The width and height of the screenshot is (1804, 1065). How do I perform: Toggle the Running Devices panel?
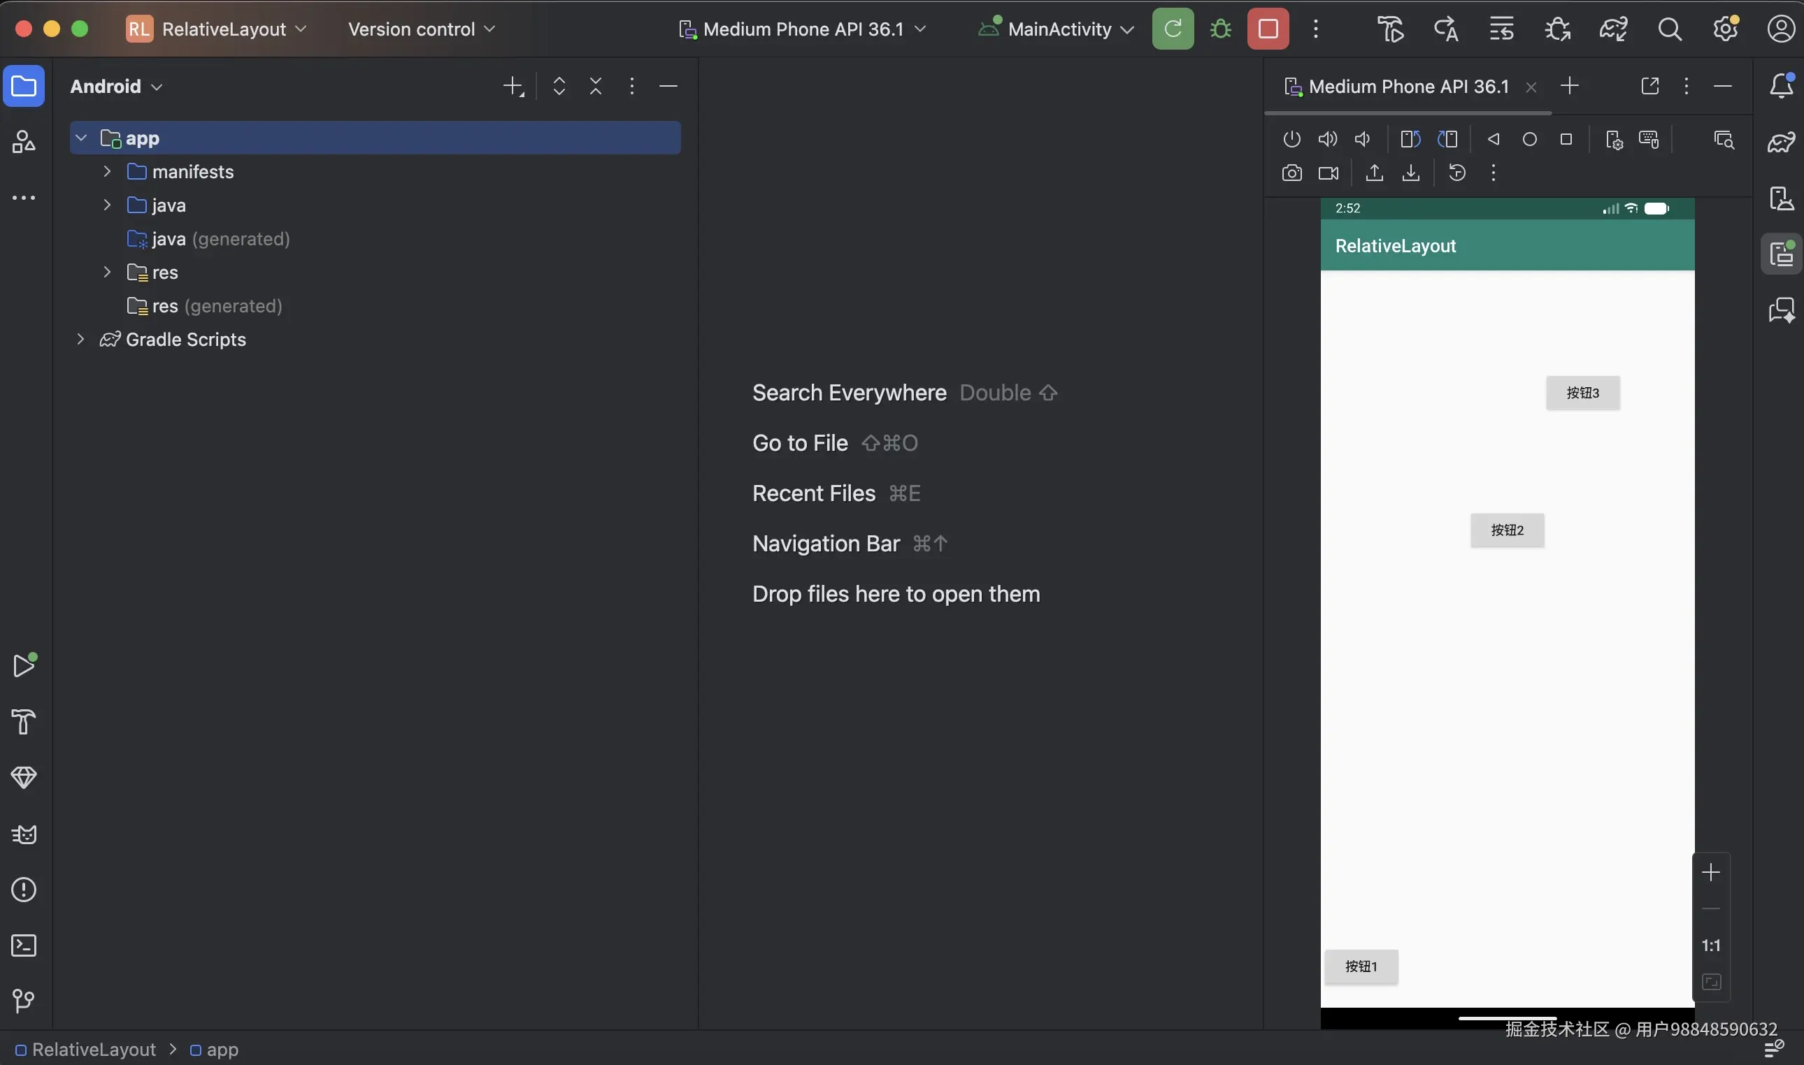point(1781,254)
